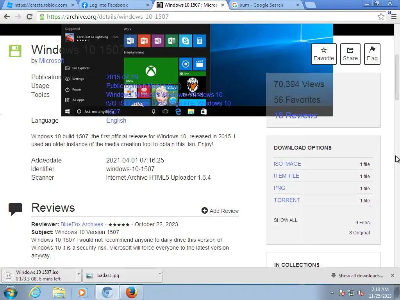
Task: Switch to the create.roblox.com tab
Action: click(40, 5)
